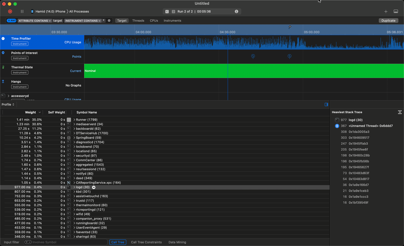Expand the backboardd (62) row

[74, 129]
